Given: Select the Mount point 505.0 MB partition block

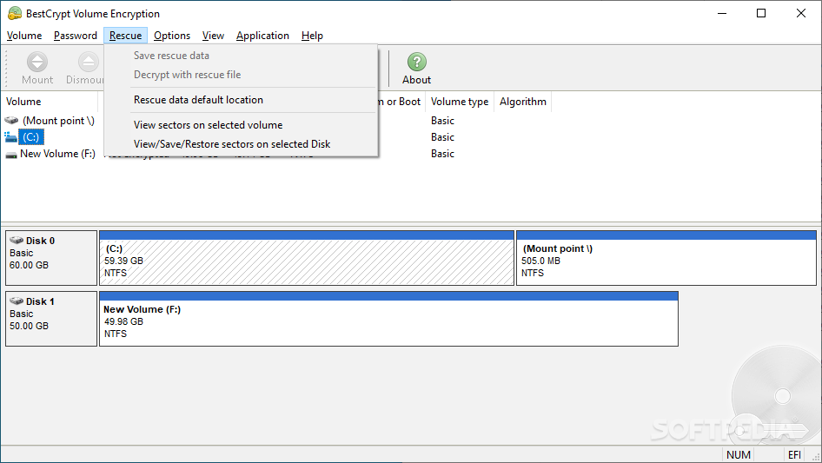Looking at the screenshot, I should coord(666,258).
